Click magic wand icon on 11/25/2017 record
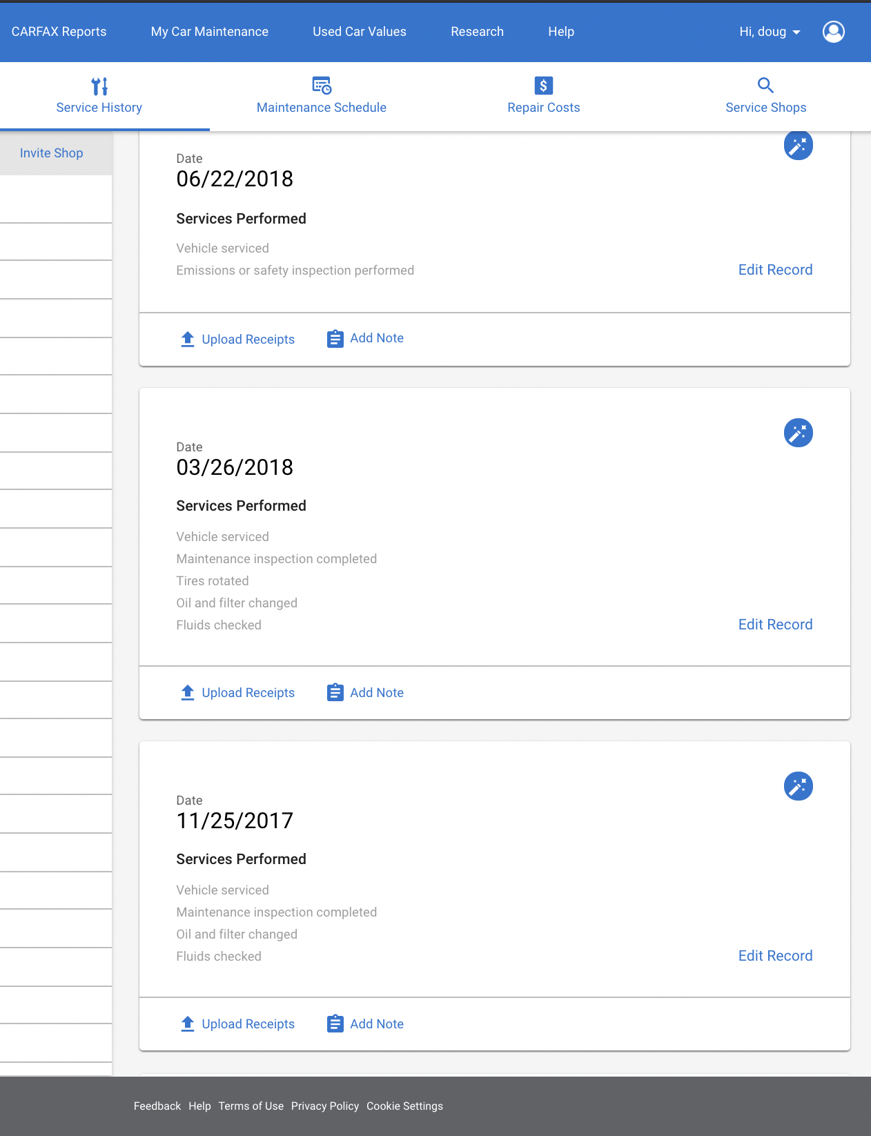The width and height of the screenshot is (871, 1136). coord(799,786)
